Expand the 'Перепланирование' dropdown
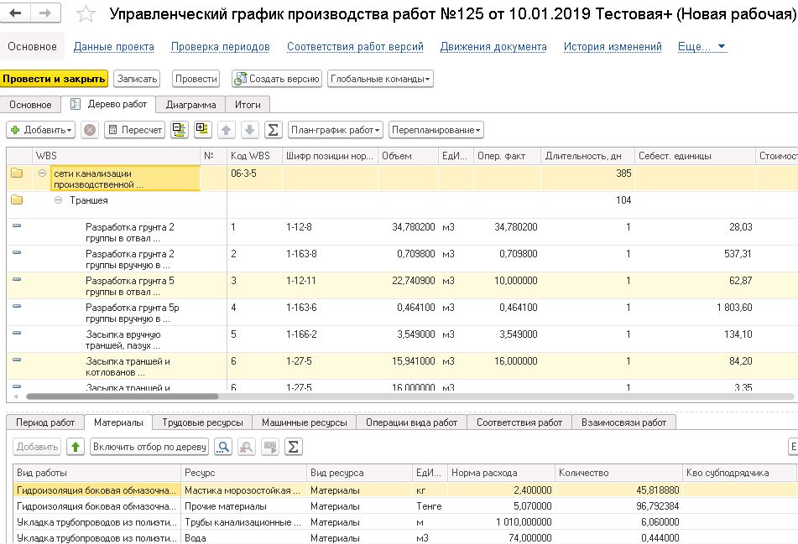798x544 pixels. click(436, 130)
